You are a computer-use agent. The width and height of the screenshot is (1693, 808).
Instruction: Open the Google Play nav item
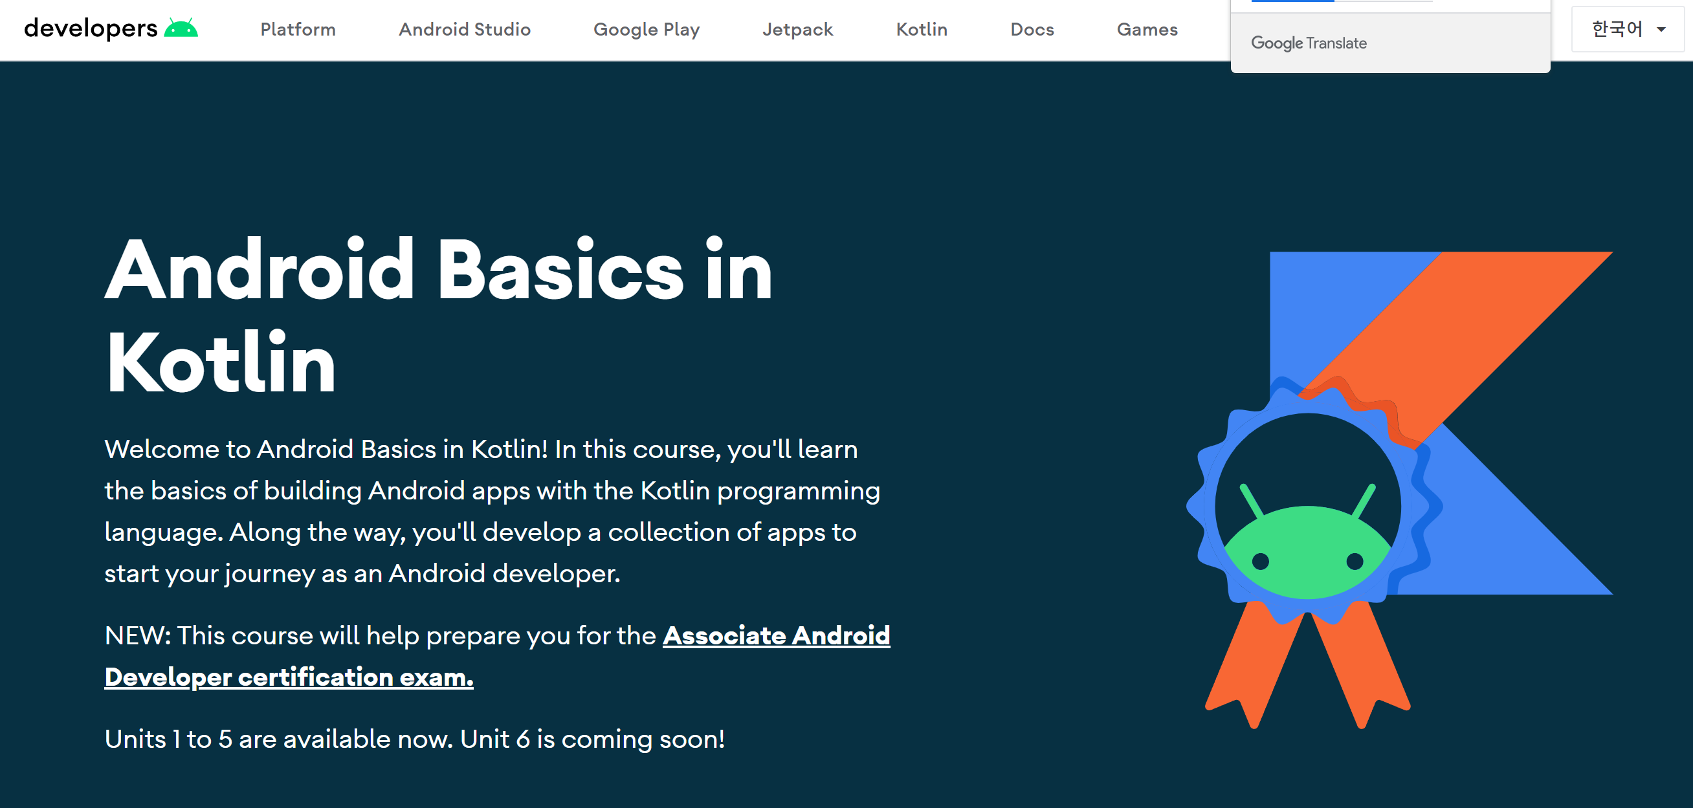[646, 30]
